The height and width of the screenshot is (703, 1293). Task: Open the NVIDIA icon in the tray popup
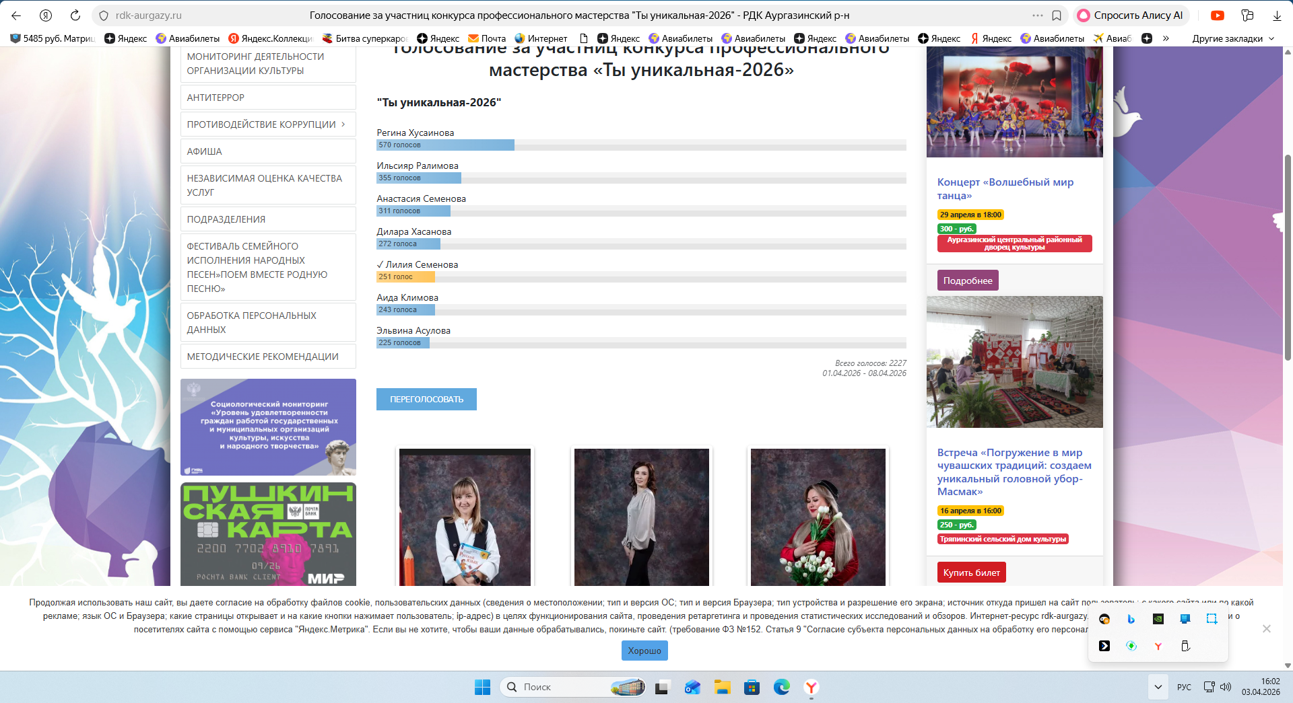[1158, 619]
